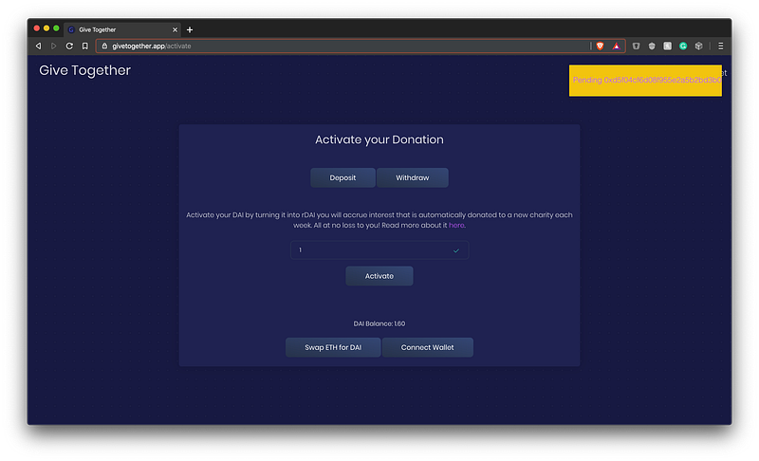Open the Brave Shields lion icon
The height and width of the screenshot is (461, 759).
601,46
